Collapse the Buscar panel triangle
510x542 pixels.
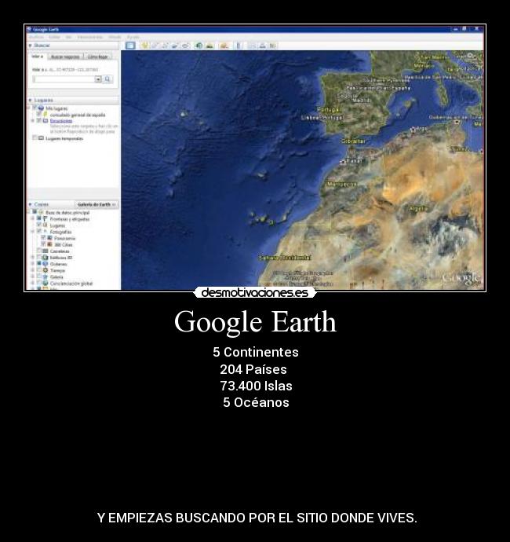point(31,46)
